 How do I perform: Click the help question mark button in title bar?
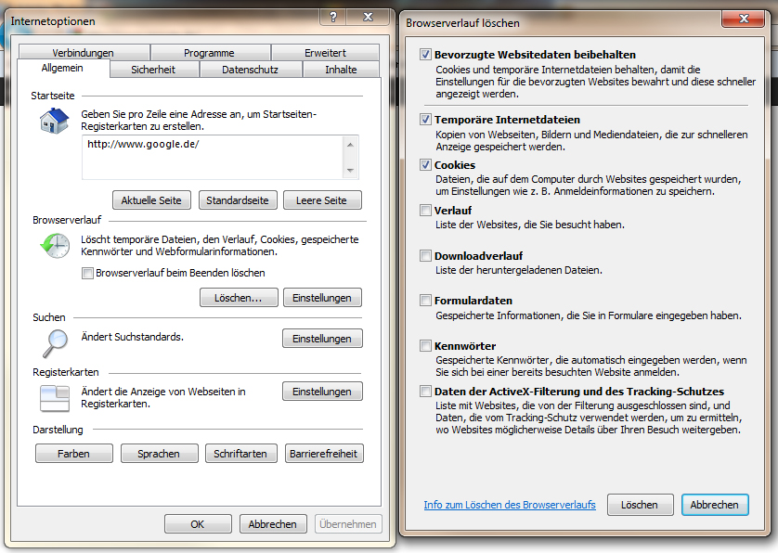tap(333, 18)
